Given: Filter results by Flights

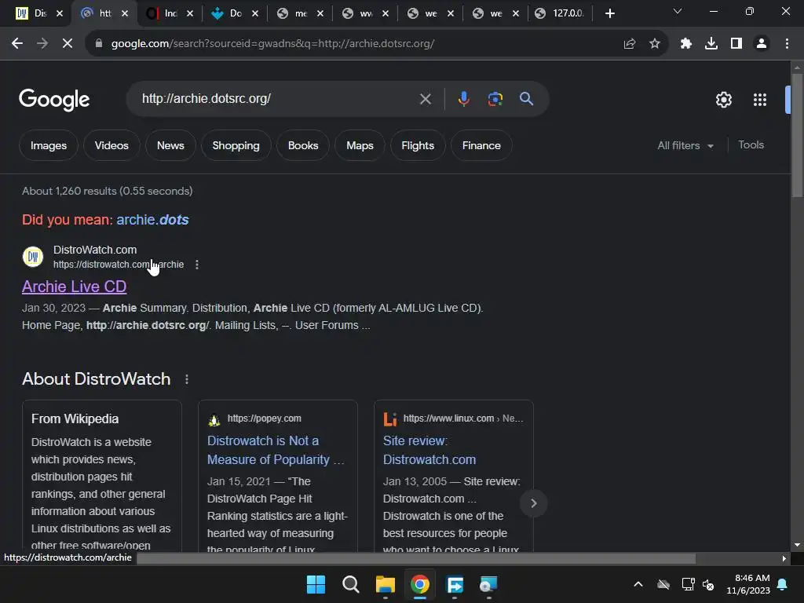Looking at the screenshot, I should pyautogui.click(x=418, y=145).
